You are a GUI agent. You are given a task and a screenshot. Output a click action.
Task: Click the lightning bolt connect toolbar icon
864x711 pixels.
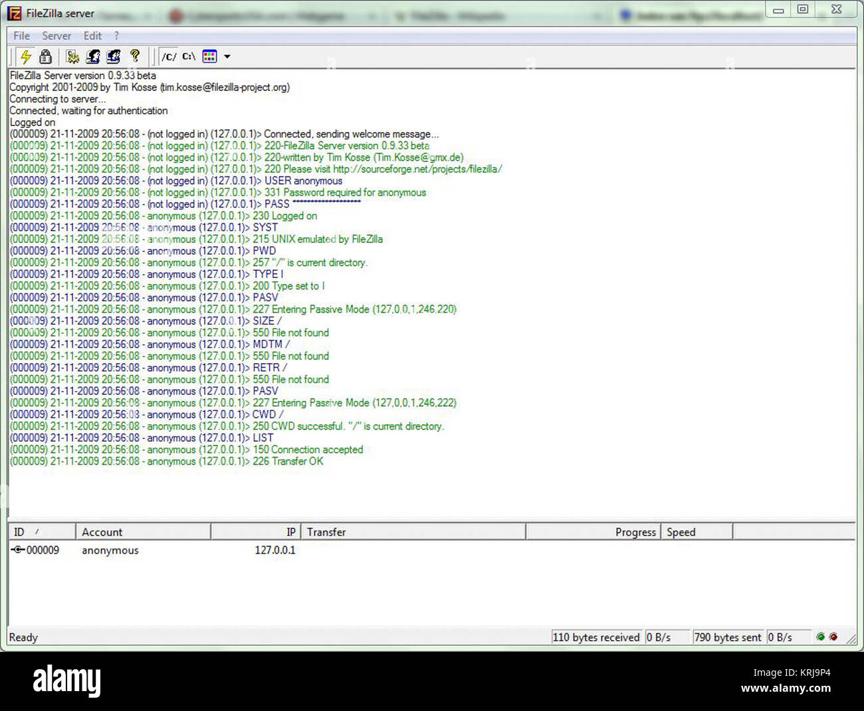(x=26, y=56)
